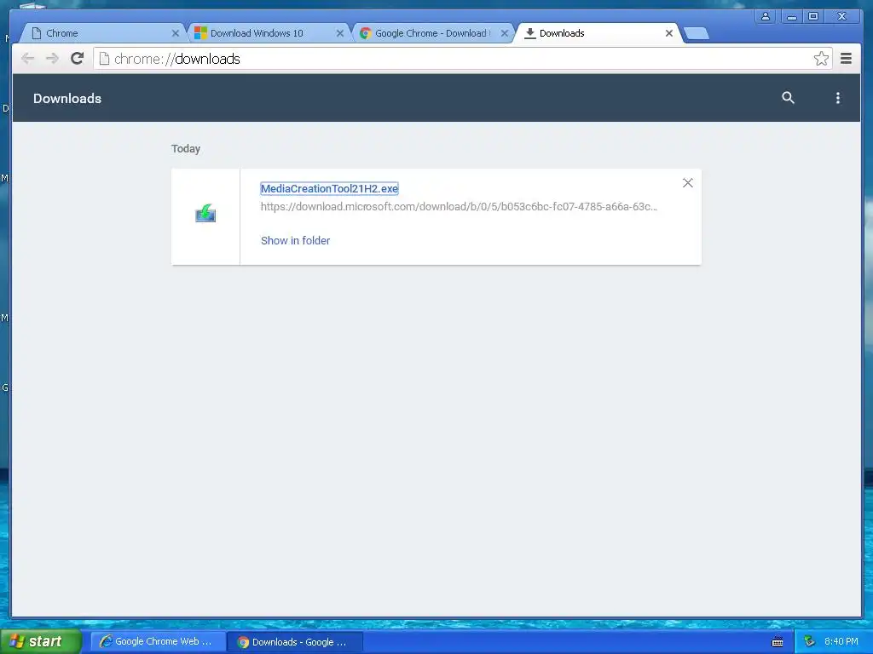Click the download.microsoft.com source URL

pos(459,206)
